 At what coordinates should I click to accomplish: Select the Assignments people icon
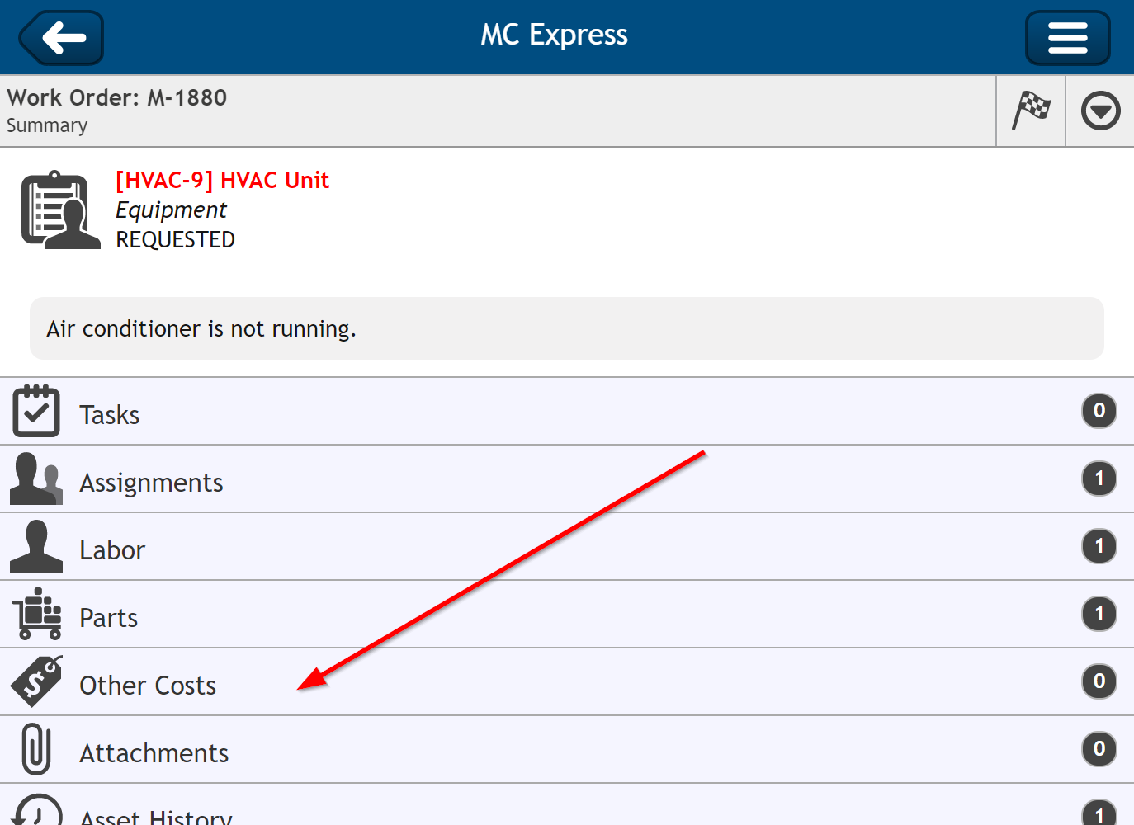[x=35, y=478]
